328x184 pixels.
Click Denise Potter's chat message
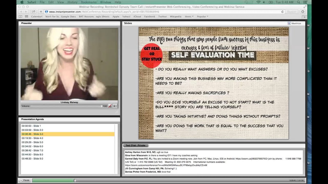tap(148, 172)
